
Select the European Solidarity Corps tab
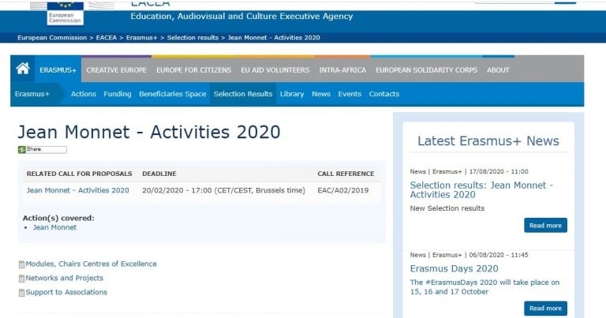426,70
